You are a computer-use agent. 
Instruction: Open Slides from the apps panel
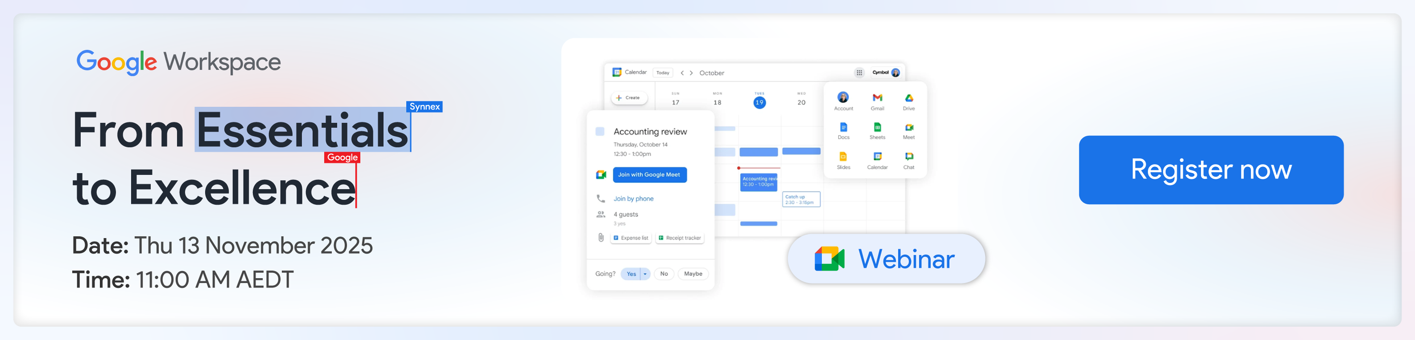click(x=843, y=157)
